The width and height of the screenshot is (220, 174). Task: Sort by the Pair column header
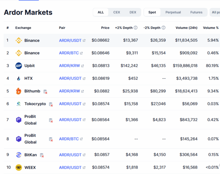(62, 28)
